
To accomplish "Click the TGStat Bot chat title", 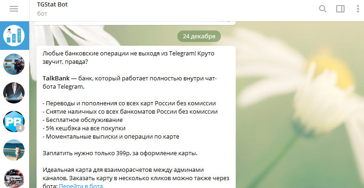I will coord(52,5).
